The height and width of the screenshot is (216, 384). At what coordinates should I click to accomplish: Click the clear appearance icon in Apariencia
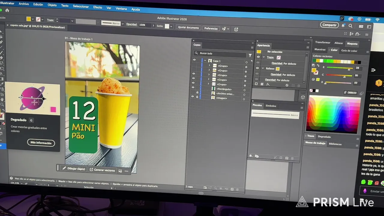(287, 85)
